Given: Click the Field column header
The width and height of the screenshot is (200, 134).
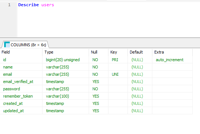Looking at the screenshot, I should 21,52.
